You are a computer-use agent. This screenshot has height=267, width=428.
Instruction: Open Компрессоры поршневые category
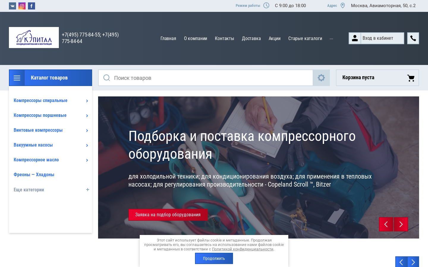[x=40, y=115]
